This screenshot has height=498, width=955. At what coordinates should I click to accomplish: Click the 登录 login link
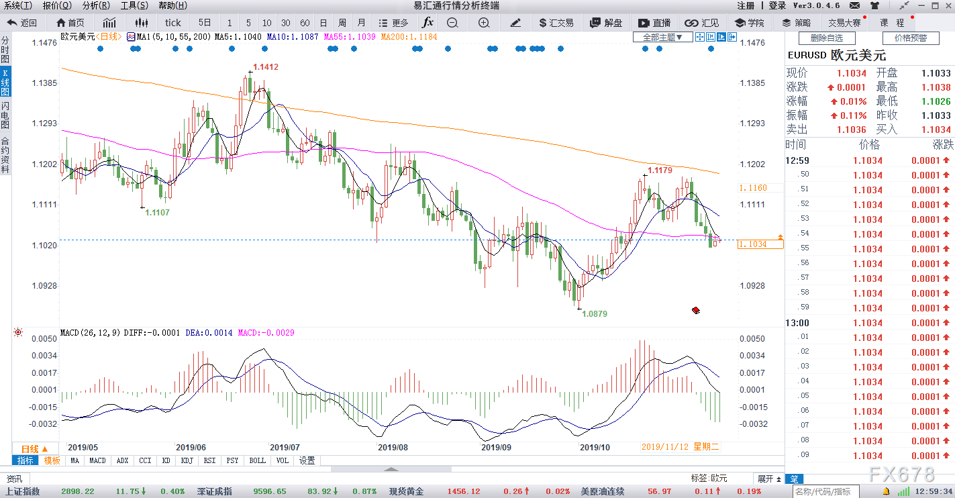[x=777, y=5]
